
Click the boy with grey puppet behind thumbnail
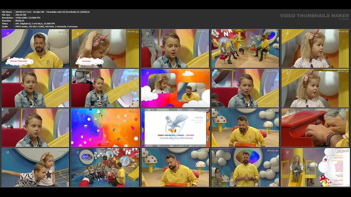click(x=105, y=88)
